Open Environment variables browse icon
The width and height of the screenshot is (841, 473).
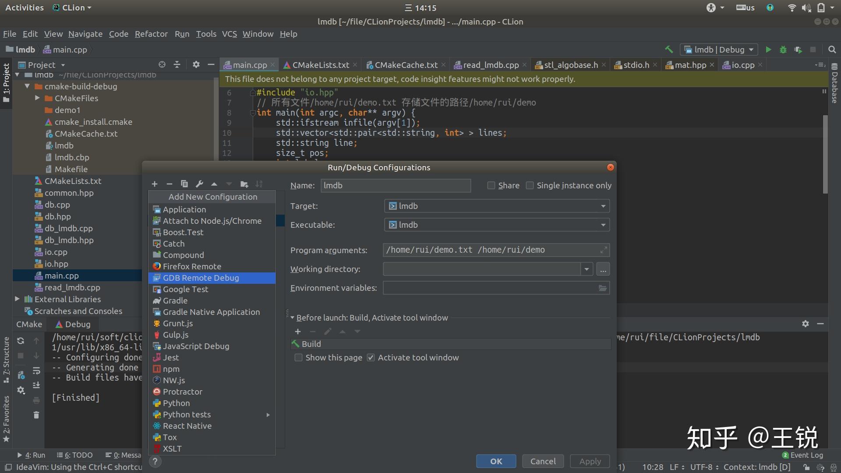603,288
